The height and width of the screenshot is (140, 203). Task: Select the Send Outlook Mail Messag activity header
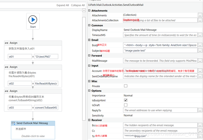click(x=33, y=123)
